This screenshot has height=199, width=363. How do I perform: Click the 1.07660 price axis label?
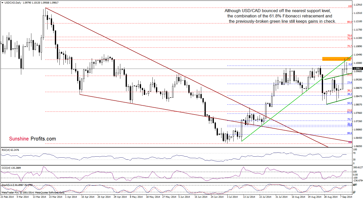tap(357, 113)
